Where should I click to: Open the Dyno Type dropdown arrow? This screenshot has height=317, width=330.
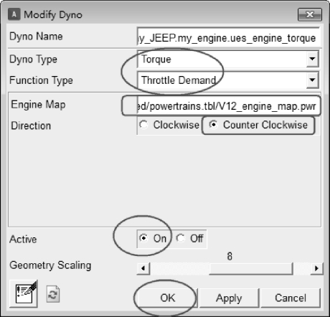point(312,59)
